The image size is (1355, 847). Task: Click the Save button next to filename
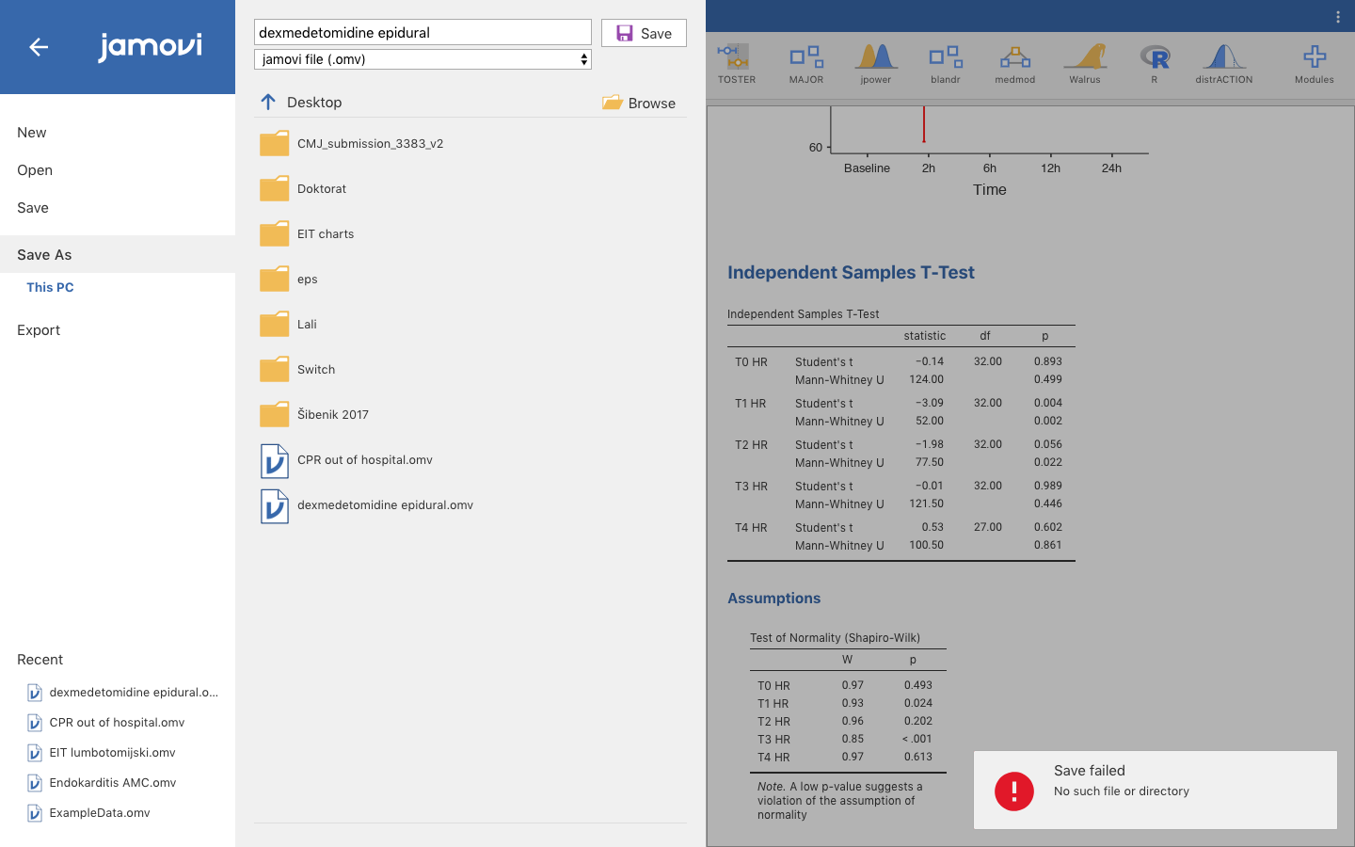[x=644, y=33]
